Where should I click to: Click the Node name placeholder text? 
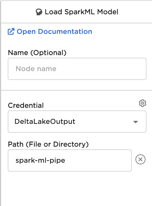36,69
